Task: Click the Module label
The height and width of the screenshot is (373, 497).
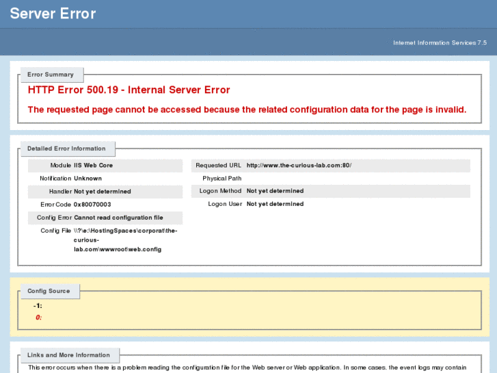Action: coord(61,166)
